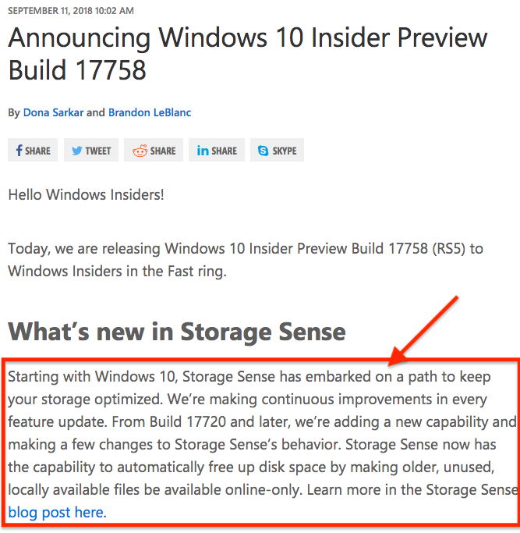Click the paragraph about releasing Build 17758
The width and height of the screenshot is (520, 533).
(246, 260)
